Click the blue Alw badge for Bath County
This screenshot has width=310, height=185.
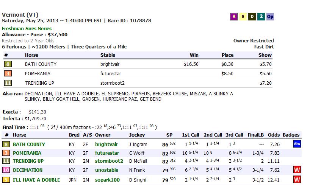(297, 144)
